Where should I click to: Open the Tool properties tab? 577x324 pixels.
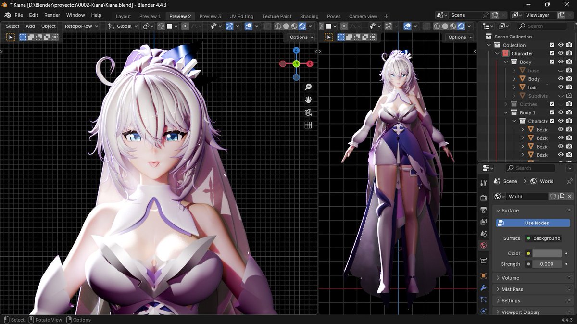point(484,183)
